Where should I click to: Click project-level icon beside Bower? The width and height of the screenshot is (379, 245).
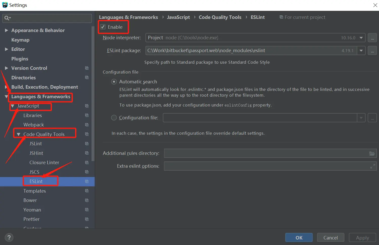tap(87, 200)
